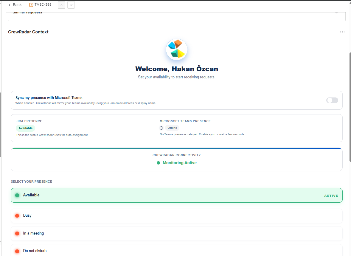Click the green Monitoring Active dot
Screen dimensions: 351x256
point(159,163)
